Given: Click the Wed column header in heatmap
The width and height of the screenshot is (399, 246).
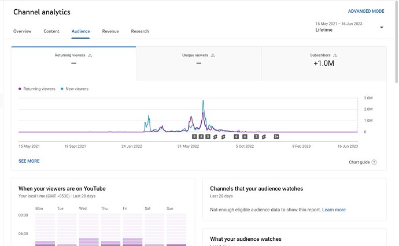Looking at the screenshot, I should 83,208.
